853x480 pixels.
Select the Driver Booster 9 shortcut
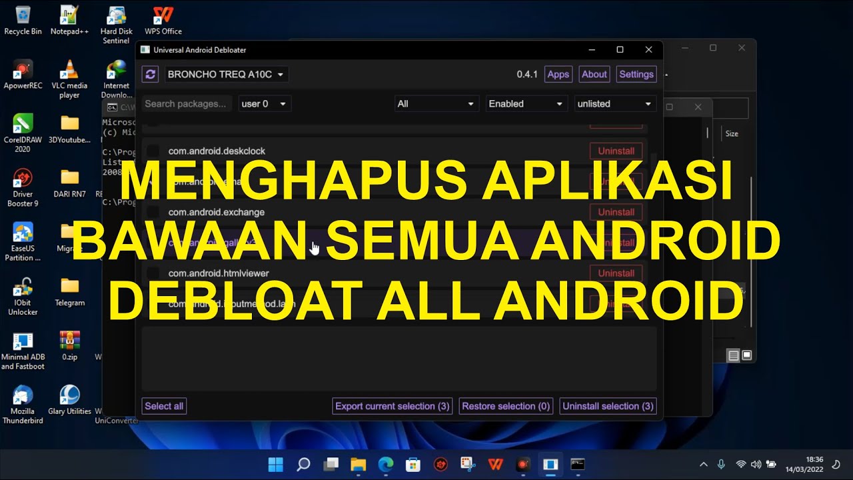tap(23, 188)
